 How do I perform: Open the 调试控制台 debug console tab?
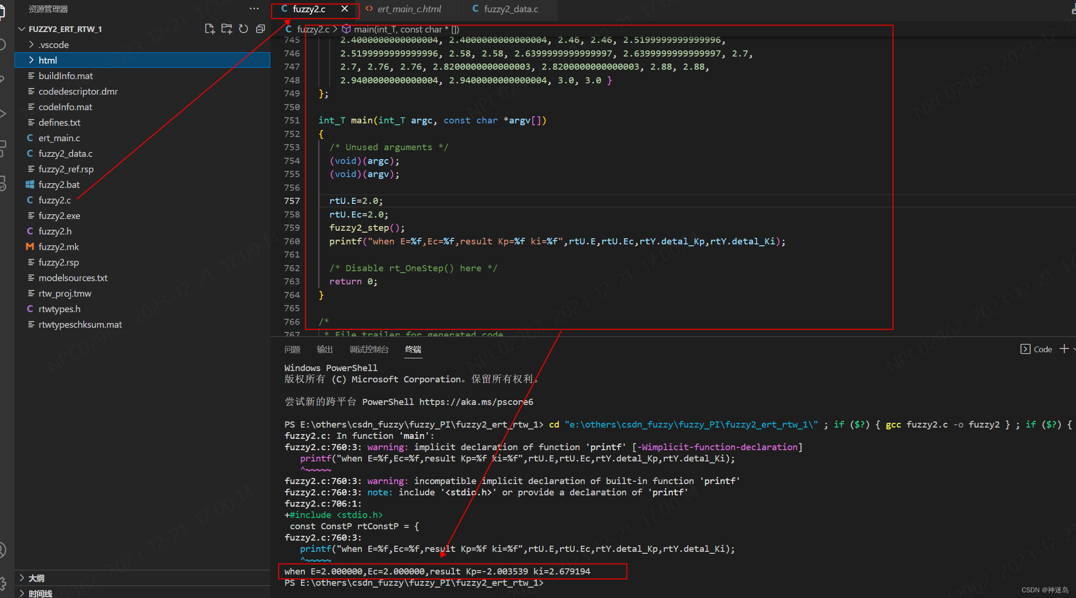click(369, 349)
